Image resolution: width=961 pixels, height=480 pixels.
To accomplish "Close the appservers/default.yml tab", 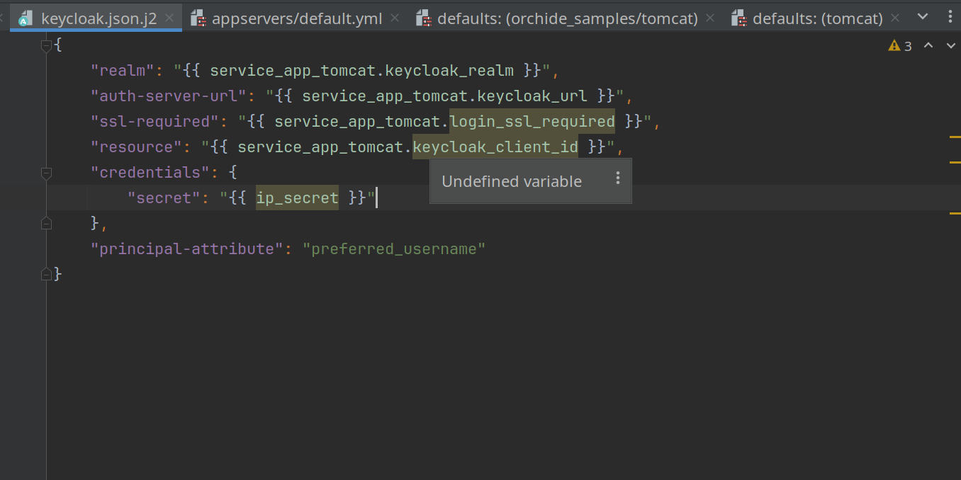I will point(395,18).
